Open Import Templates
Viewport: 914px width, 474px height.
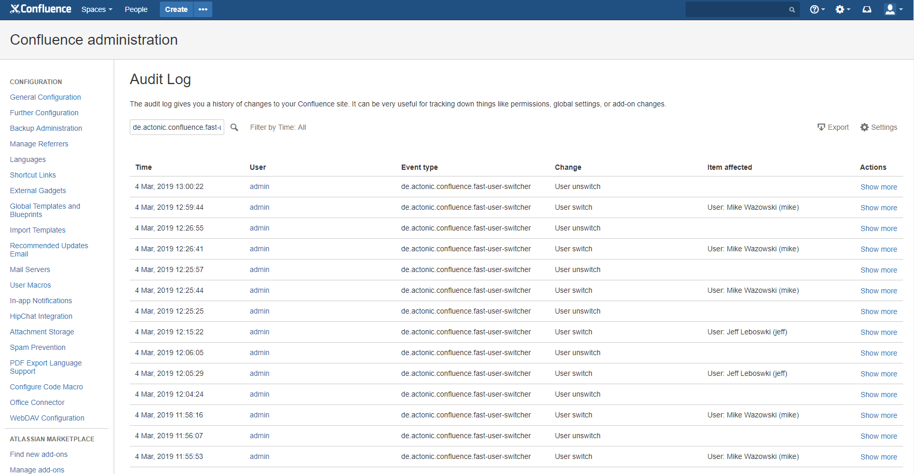(x=37, y=230)
